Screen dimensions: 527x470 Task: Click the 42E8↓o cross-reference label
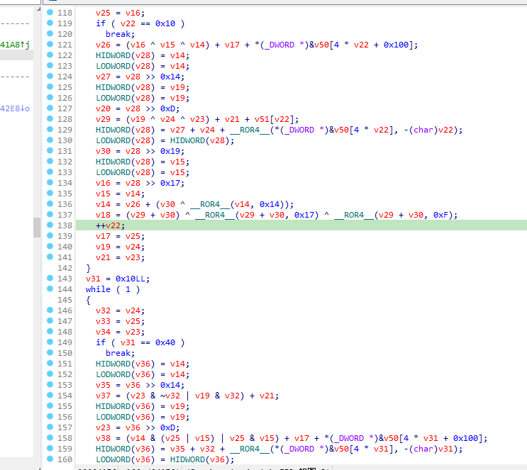(x=15, y=108)
